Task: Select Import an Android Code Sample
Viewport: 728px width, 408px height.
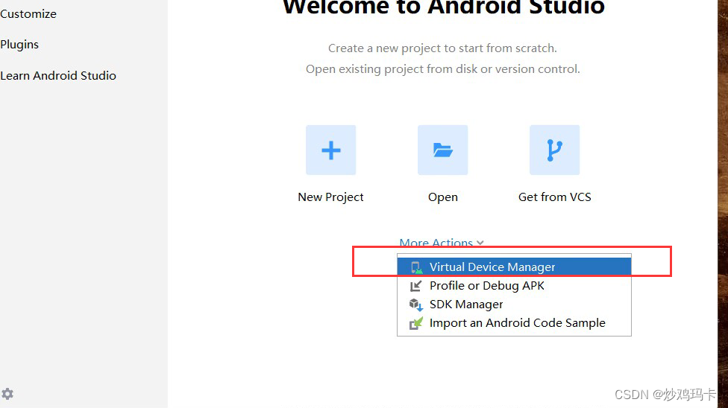Action: (514, 322)
